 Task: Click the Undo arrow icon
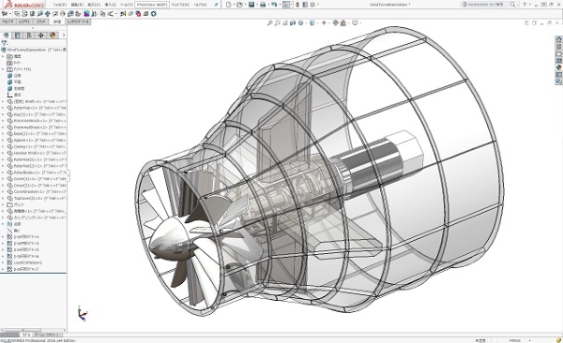point(274,5)
